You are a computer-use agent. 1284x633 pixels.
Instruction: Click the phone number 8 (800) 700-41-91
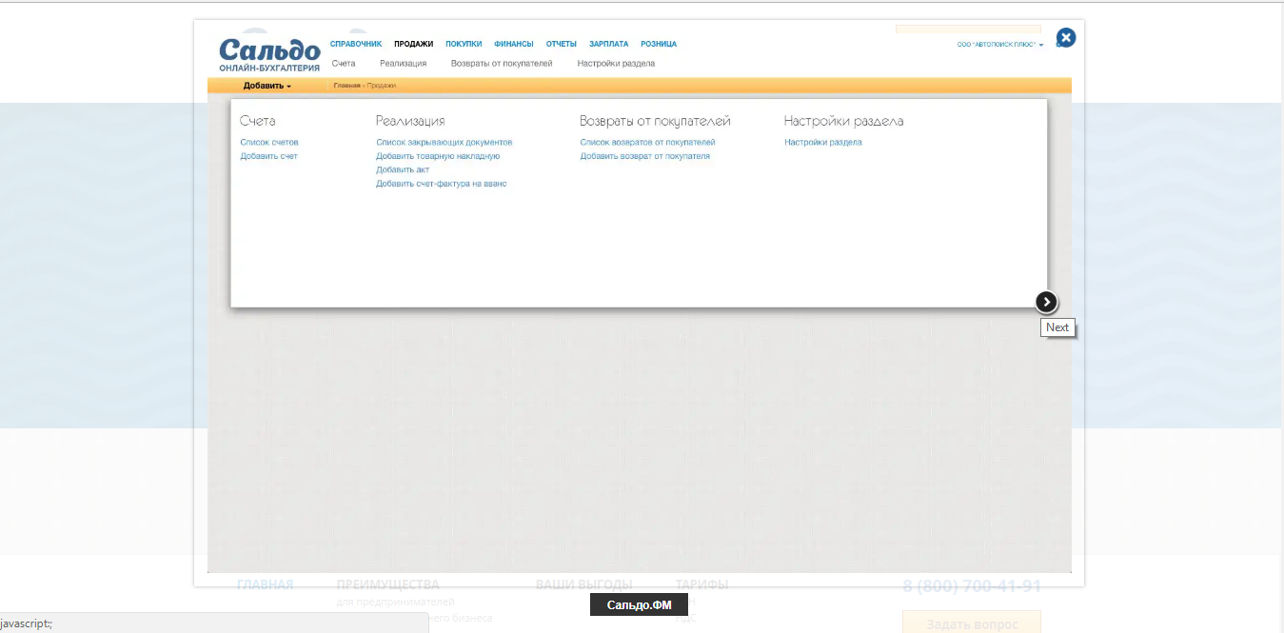pos(972,586)
